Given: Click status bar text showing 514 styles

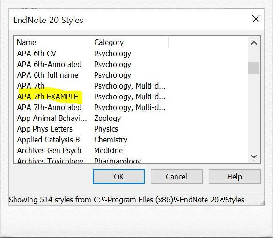Looking at the screenshot, I should [126, 200].
